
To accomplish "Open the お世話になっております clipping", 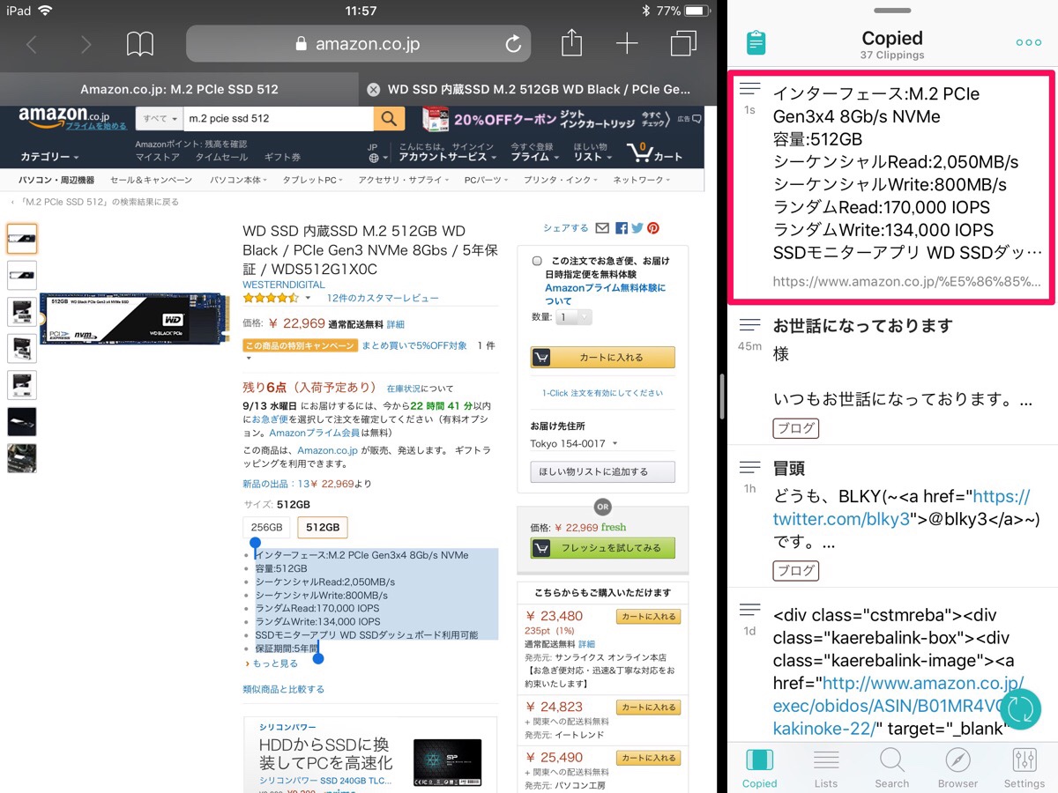I will [x=891, y=375].
